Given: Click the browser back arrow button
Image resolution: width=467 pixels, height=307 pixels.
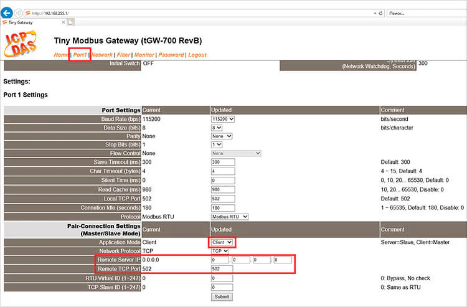Looking at the screenshot, I should [x=7, y=13].
